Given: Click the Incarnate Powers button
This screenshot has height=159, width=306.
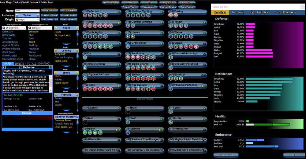Looking at the screenshot, I should click(x=168, y=7).
